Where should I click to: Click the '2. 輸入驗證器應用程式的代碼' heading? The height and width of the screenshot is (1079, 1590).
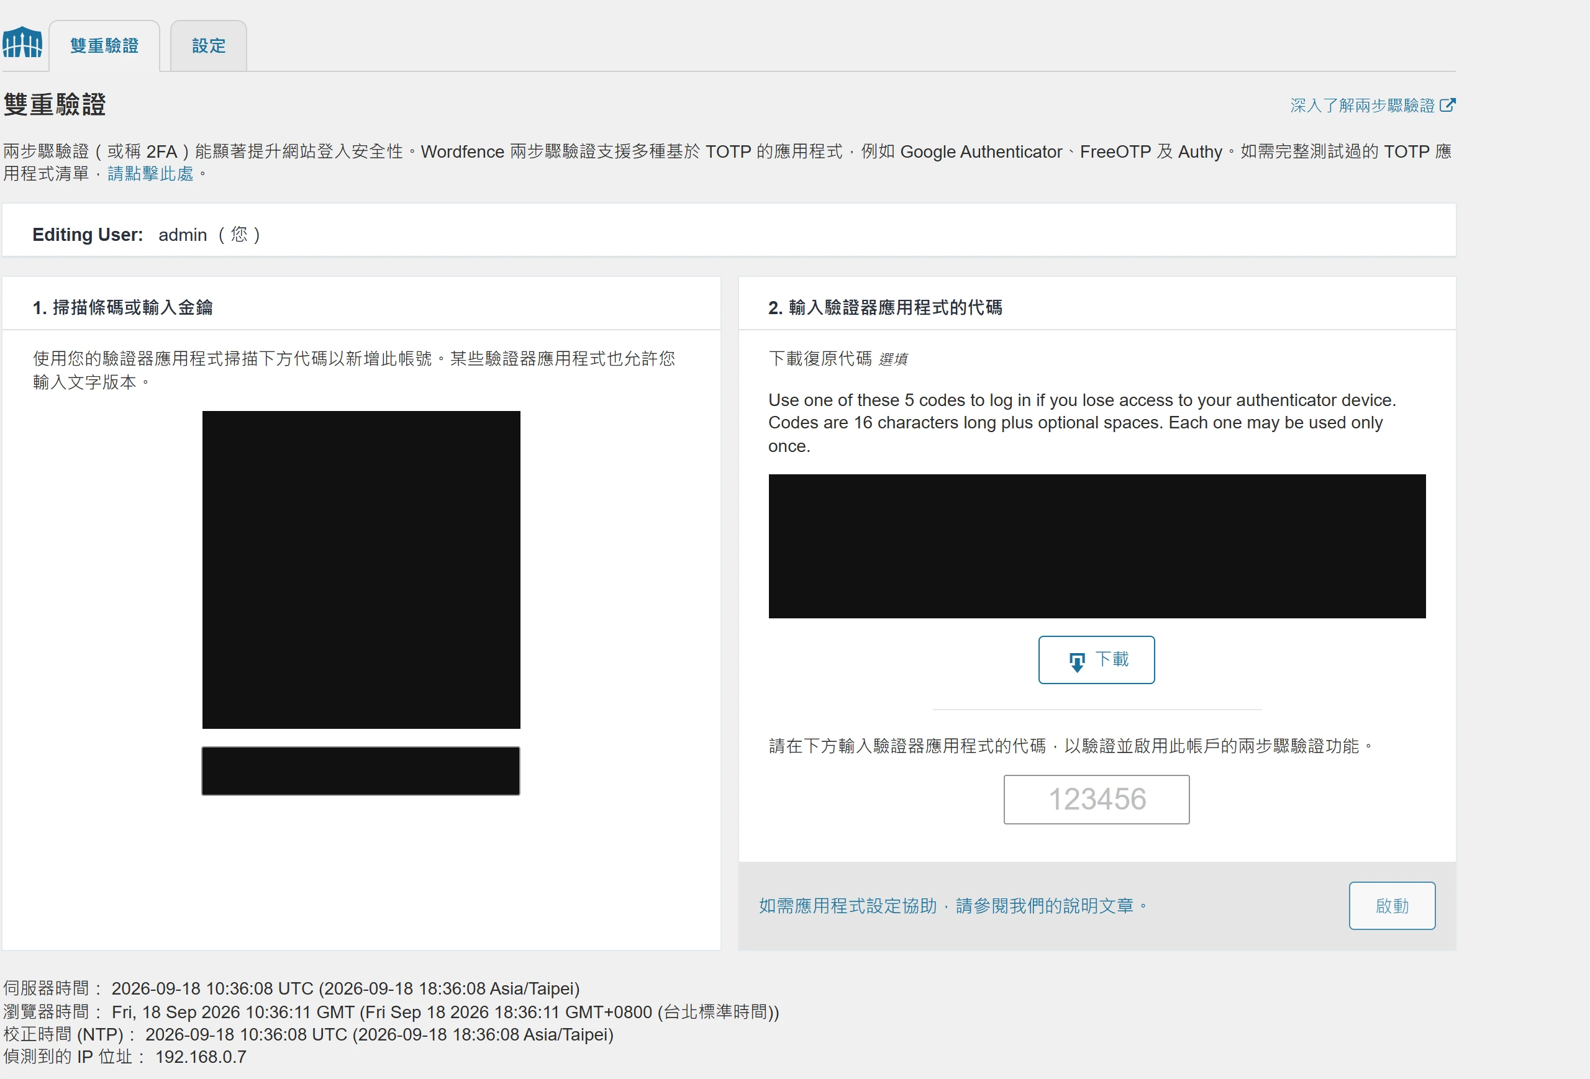[x=885, y=308]
